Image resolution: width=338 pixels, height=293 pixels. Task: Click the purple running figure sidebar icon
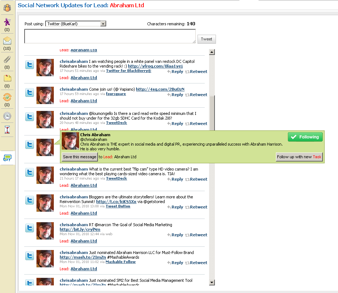point(7,22)
